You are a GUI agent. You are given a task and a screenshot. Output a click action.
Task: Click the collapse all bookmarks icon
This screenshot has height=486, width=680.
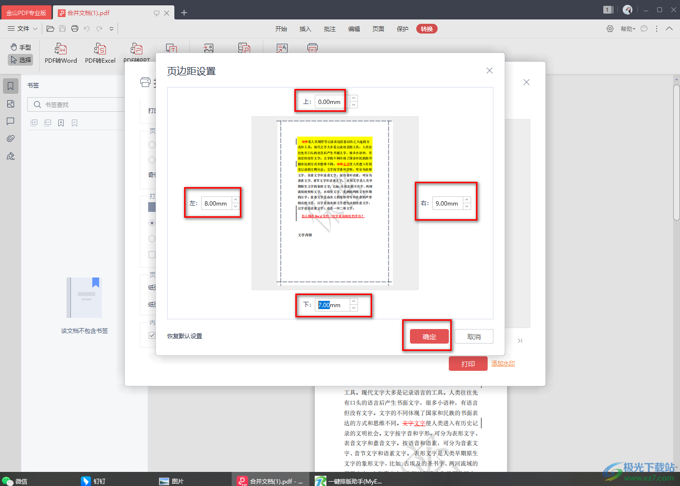pyautogui.click(x=48, y=123)
